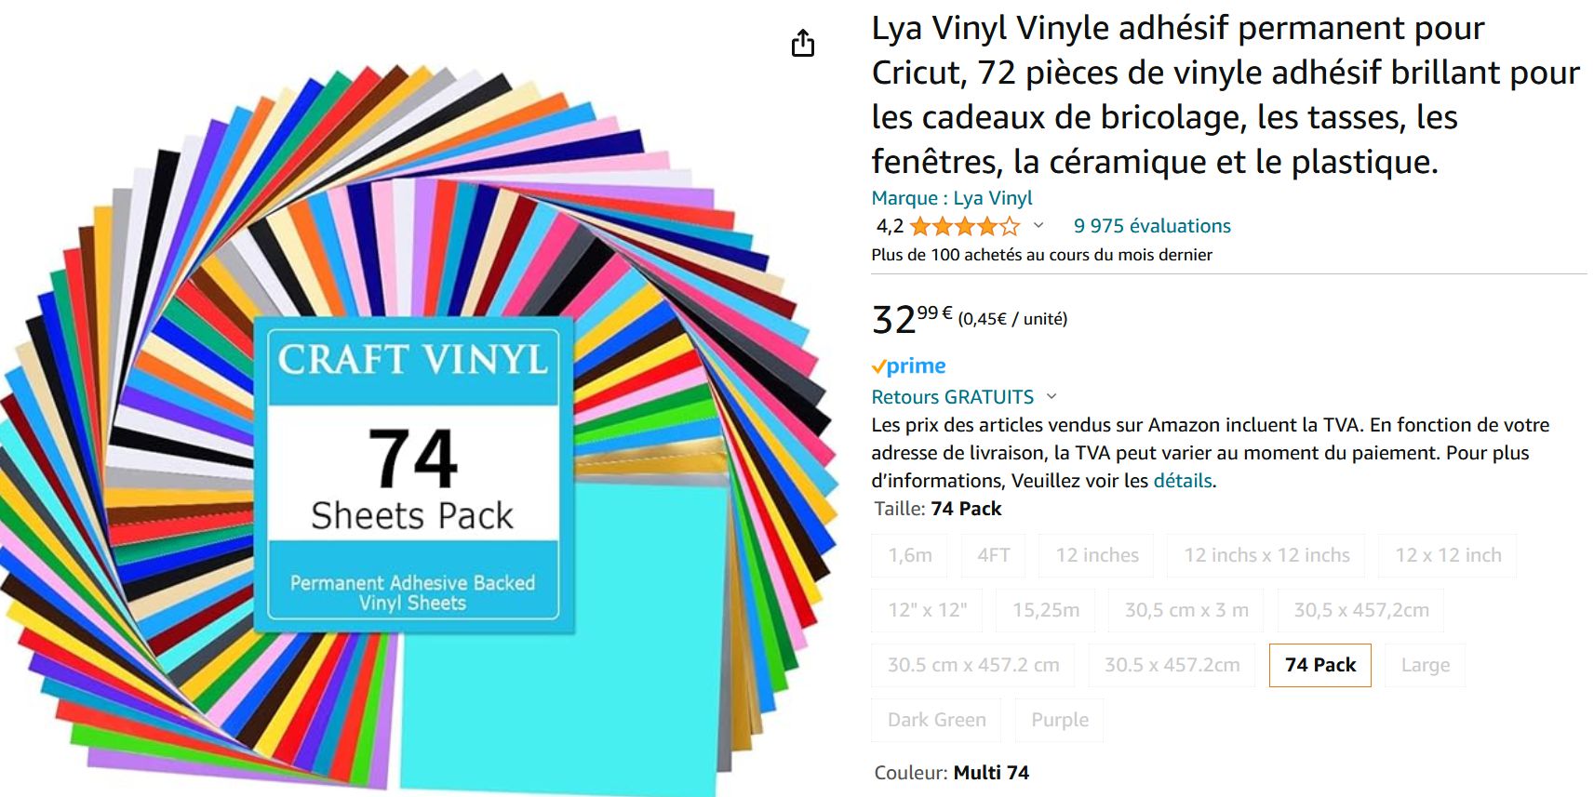Visit the Marque : Lya Vinyl store link

coord(952,198)
